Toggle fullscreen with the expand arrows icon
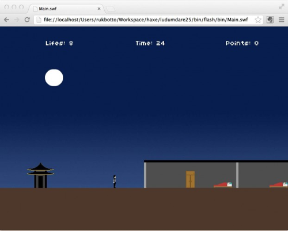 [282, 7]
